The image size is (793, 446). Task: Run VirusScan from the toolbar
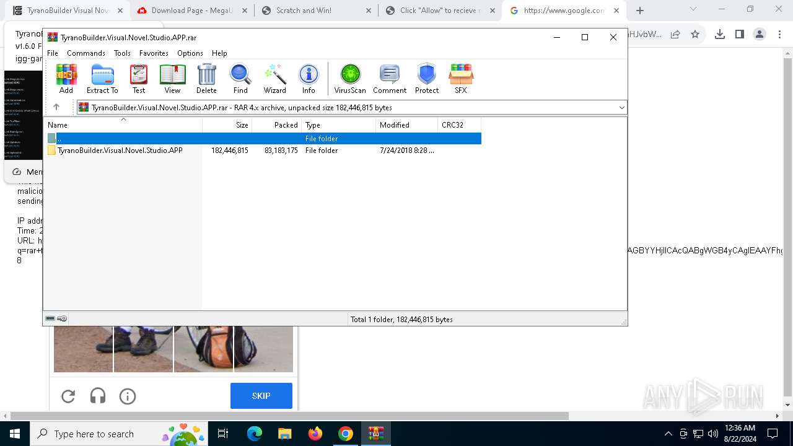(350, 79)
